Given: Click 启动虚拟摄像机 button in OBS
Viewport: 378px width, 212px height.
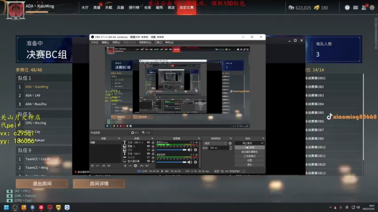Looking at the screenshot, I should (249, 152).
